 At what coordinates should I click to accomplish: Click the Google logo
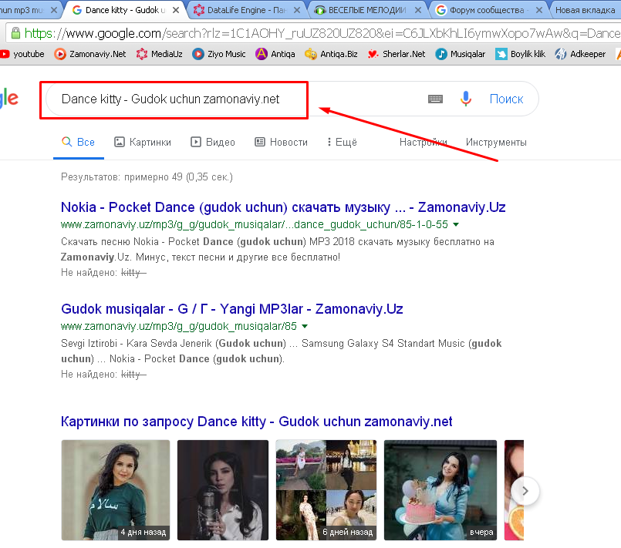[8, 99]
